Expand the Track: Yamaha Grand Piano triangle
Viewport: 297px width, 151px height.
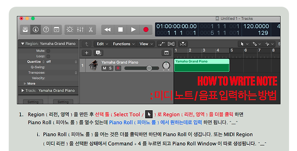23,91
